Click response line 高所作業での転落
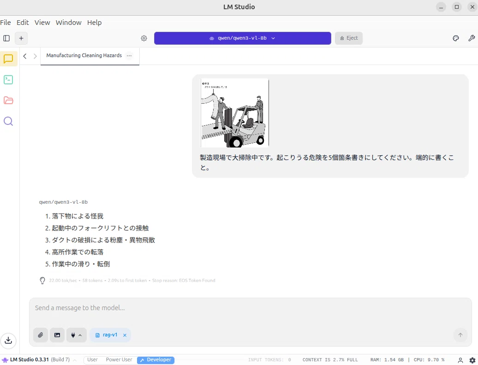 pyautogui.click(x=78, y=252)
